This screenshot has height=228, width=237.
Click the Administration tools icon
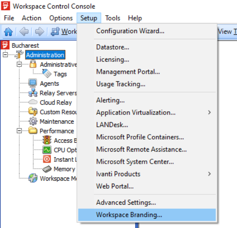[19, 55]
